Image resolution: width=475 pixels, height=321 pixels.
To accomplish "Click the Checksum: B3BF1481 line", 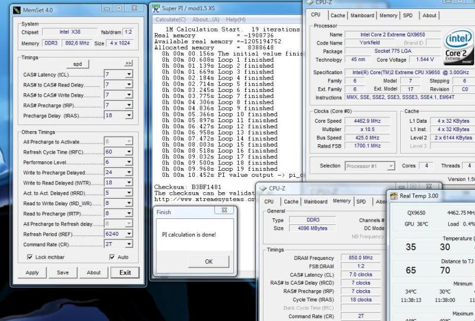I will click(188, 187).
